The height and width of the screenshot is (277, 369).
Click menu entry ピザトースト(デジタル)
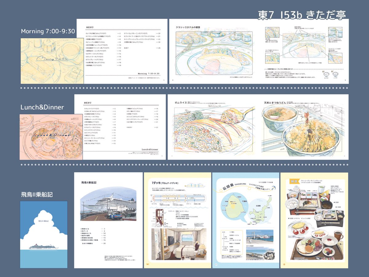[95, 54]
